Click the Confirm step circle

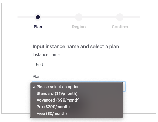point(120,17)
